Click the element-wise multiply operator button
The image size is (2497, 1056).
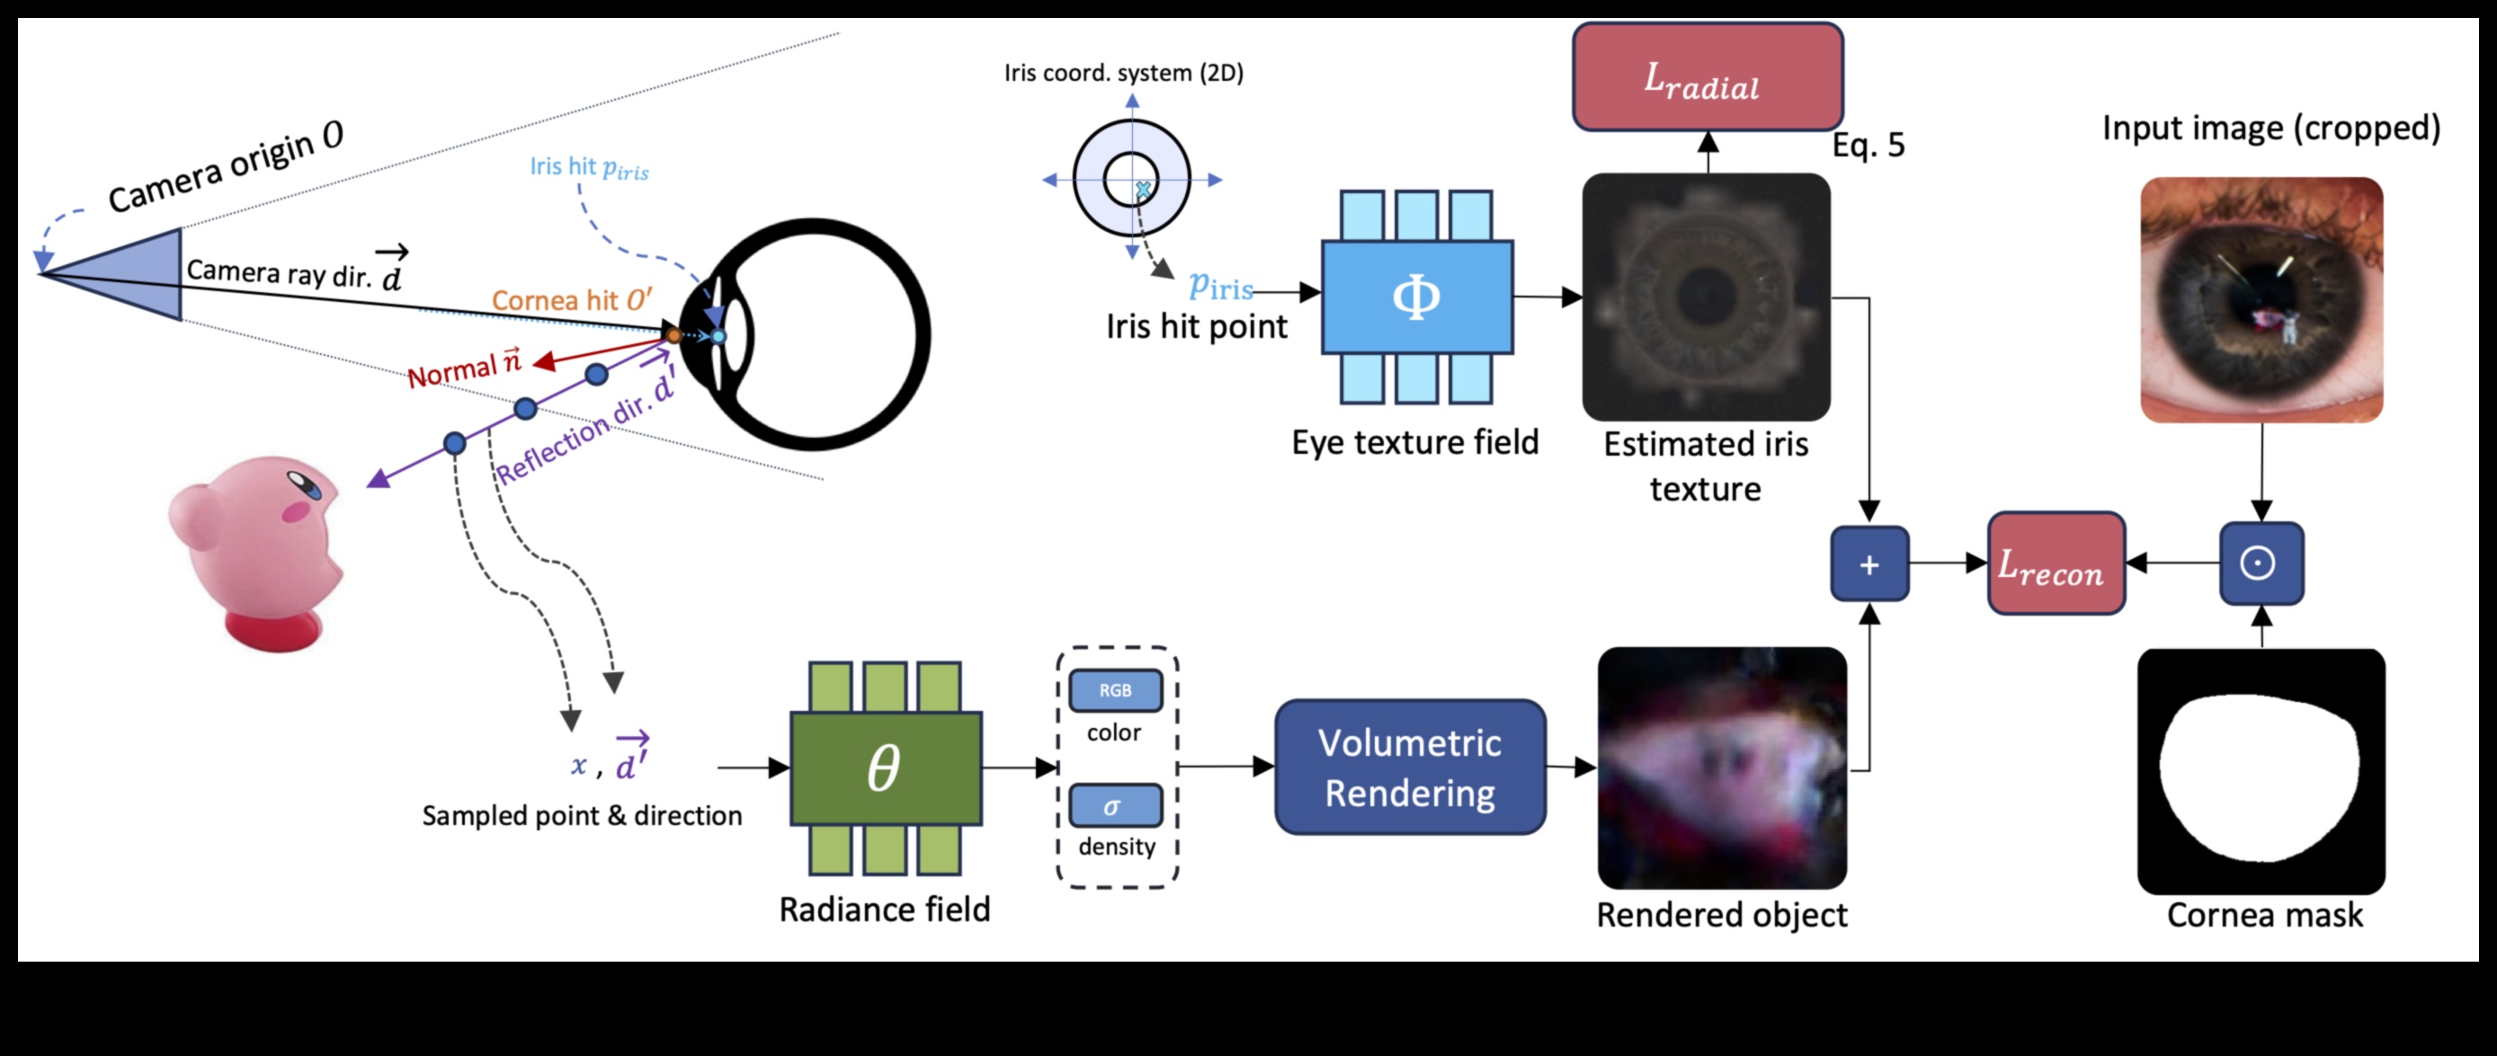pyautogui.click(x=2231, y=563)
